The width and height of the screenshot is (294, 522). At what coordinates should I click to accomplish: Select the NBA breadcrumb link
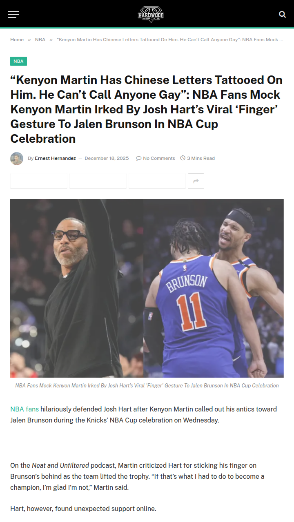[40, 40]
